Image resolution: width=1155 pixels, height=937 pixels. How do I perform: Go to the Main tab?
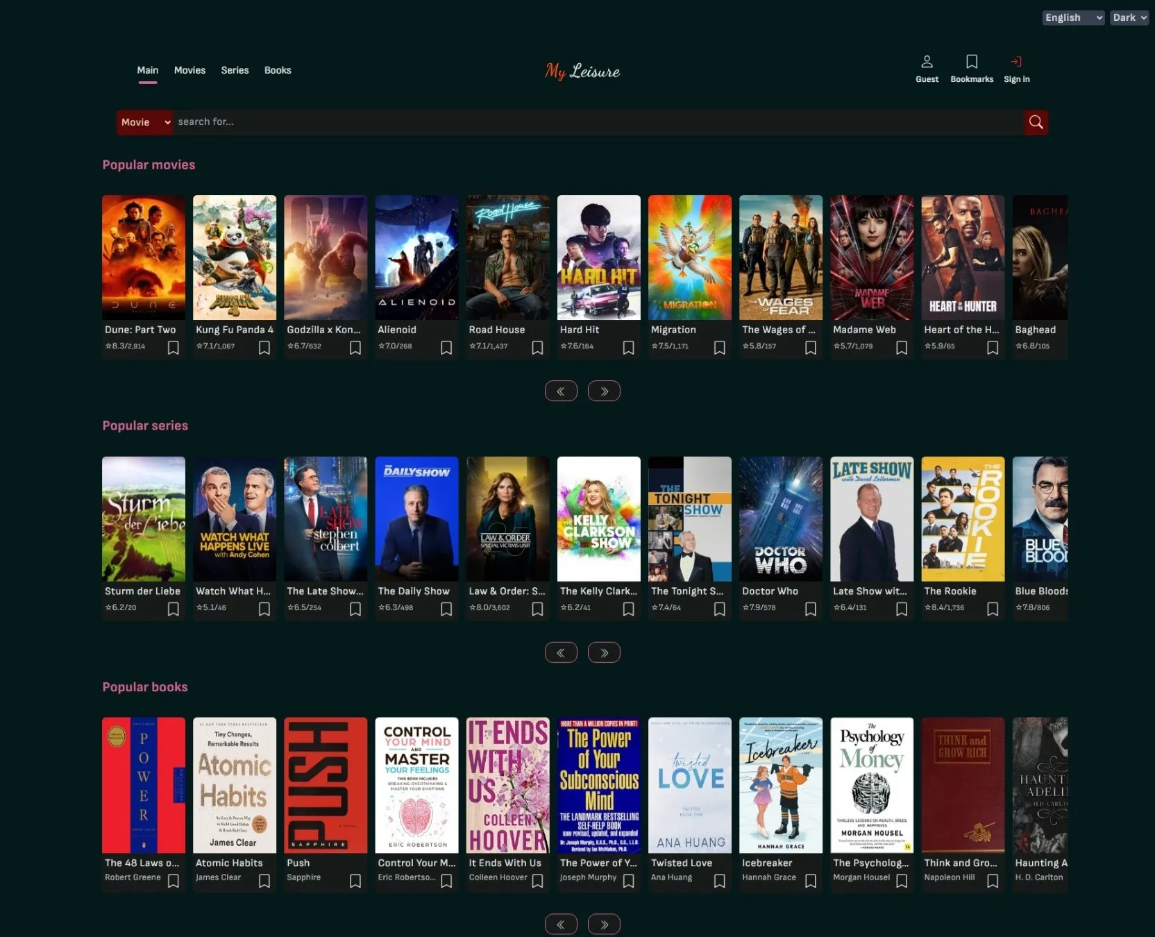pos(147,70)
